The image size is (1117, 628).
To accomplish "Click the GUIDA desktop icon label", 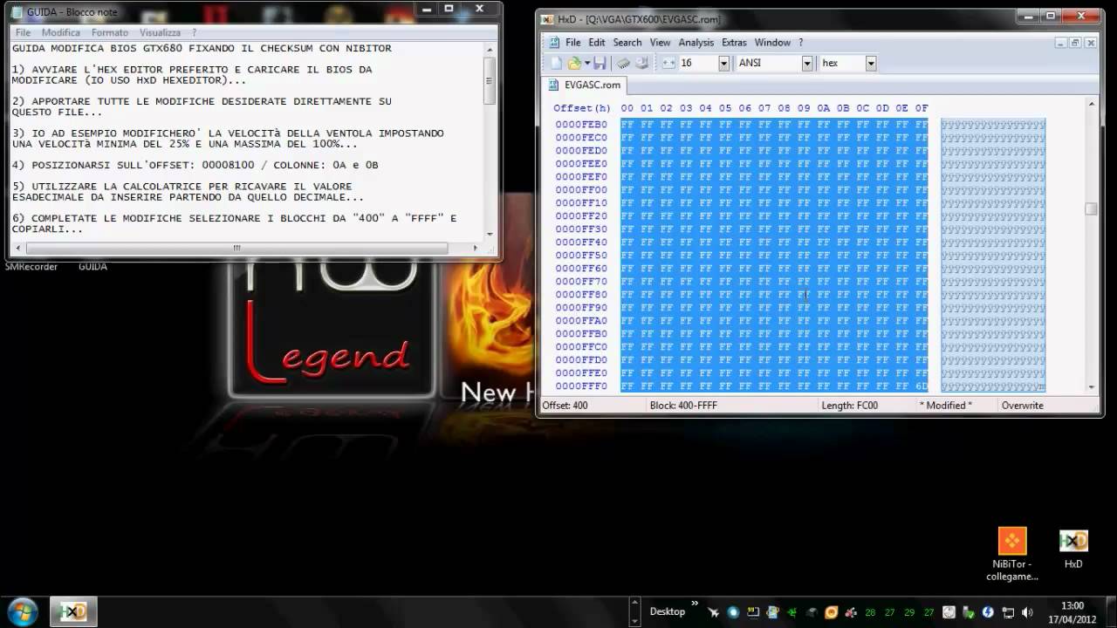I will 93,267.
